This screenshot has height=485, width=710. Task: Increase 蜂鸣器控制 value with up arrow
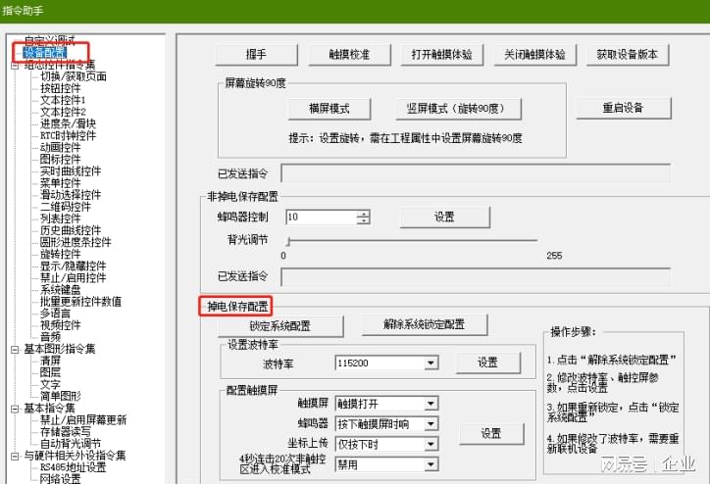[x=364, y=213]
